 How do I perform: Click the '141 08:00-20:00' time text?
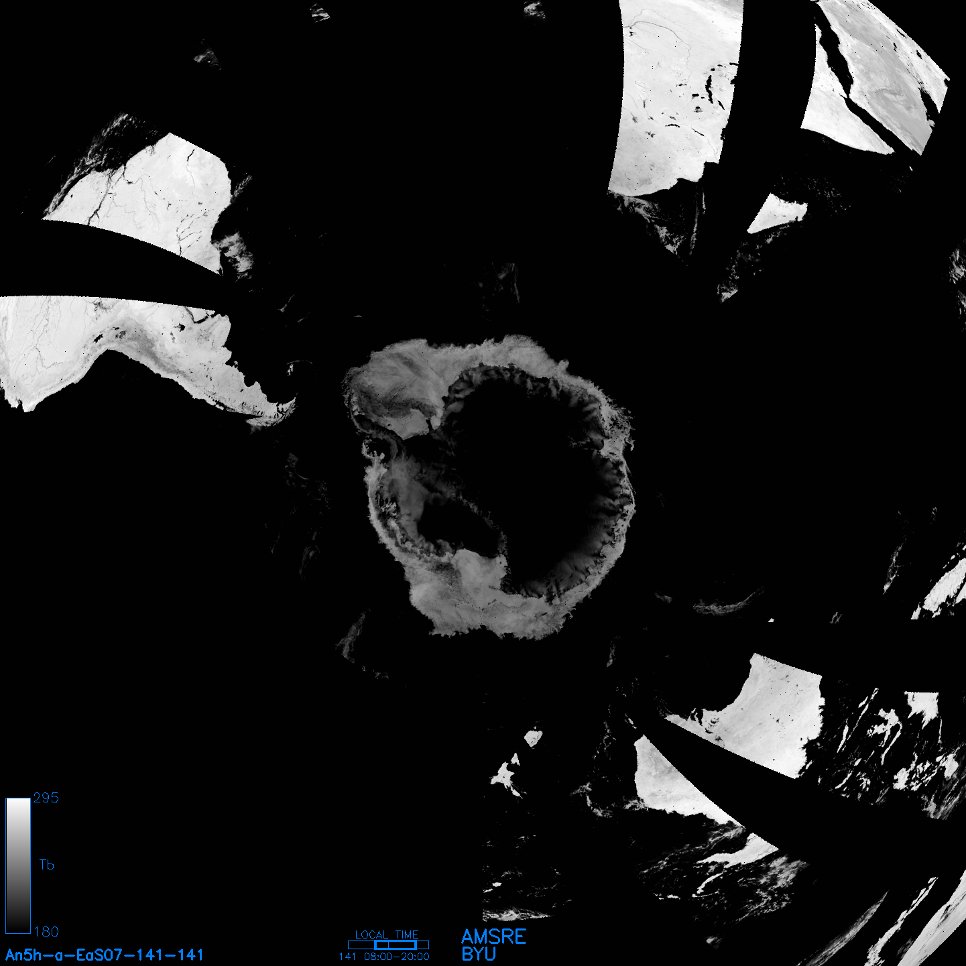384,957
